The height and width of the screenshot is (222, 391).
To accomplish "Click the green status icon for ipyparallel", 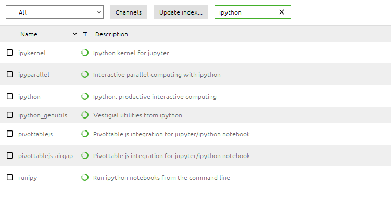I will click(x=85, y=74).
